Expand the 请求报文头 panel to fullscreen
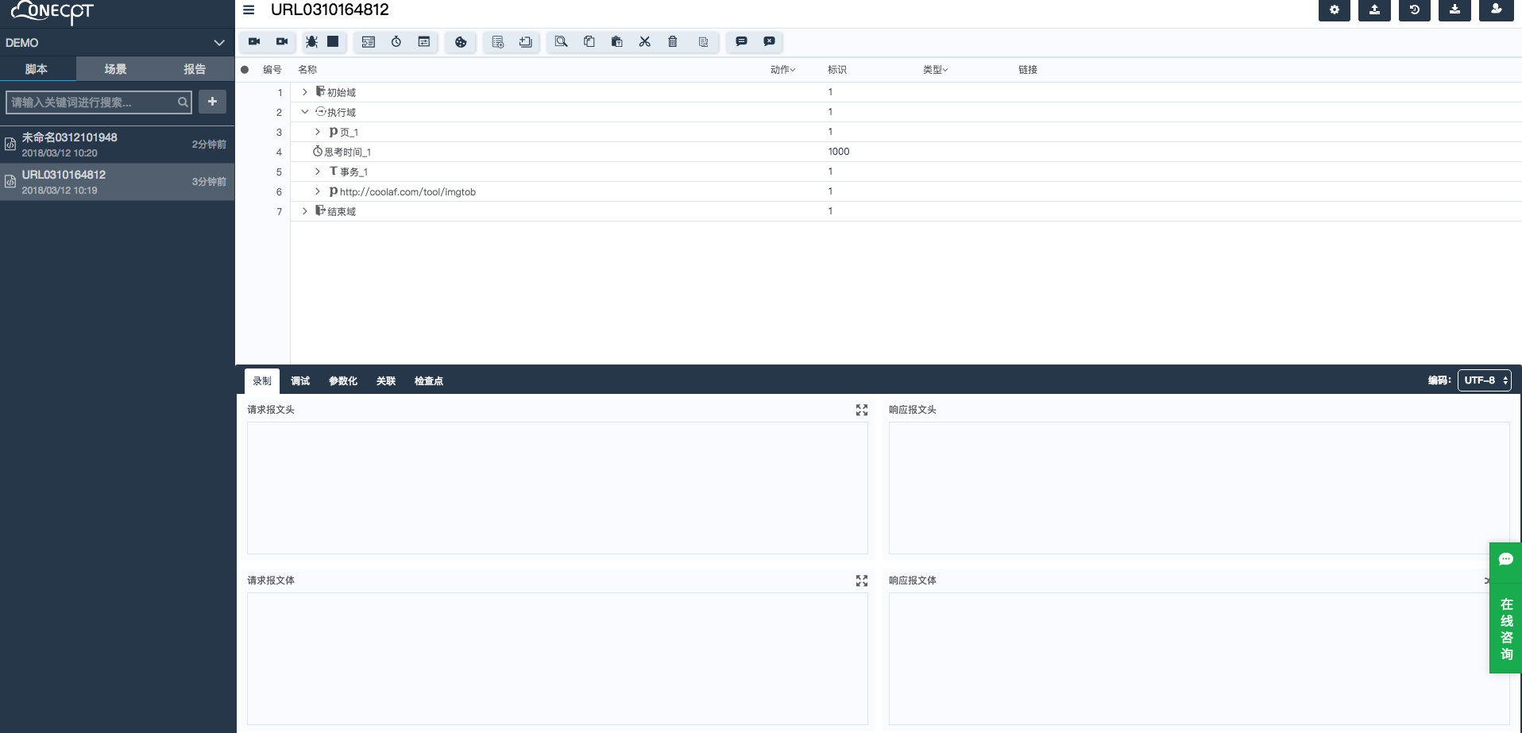 (861, 410)
